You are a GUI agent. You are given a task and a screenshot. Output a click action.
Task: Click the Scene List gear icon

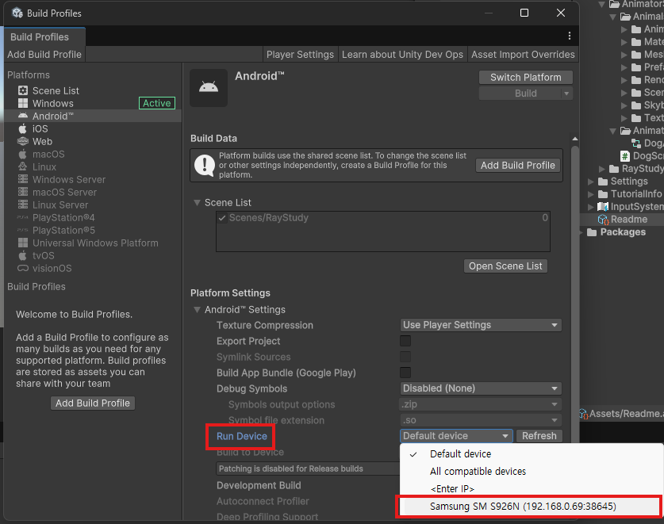point(23,90)
